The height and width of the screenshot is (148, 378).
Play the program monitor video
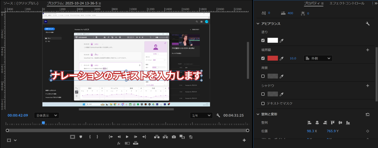pyautogui.click(x=127, y=137)
